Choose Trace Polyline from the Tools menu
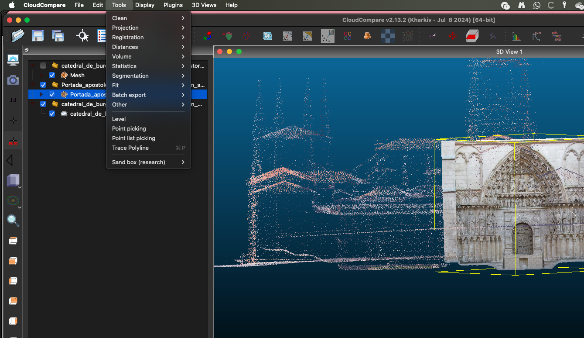 [130, 148]
